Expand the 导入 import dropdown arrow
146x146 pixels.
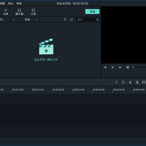pos(14,19)
